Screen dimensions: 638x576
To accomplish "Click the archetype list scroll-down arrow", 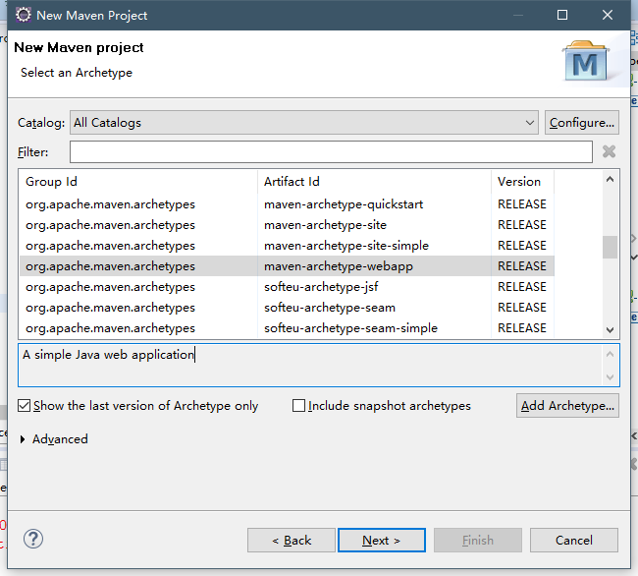I will click(610, 330).
